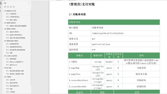
Task: Open bookmark 5) 订单签名
Action: coord(11,92)
